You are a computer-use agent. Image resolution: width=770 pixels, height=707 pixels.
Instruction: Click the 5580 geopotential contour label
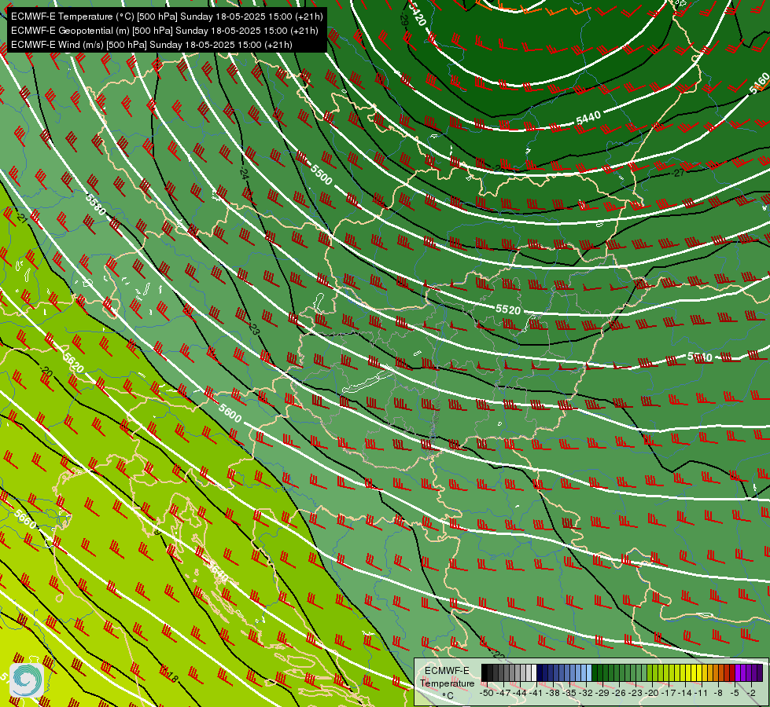96,204
